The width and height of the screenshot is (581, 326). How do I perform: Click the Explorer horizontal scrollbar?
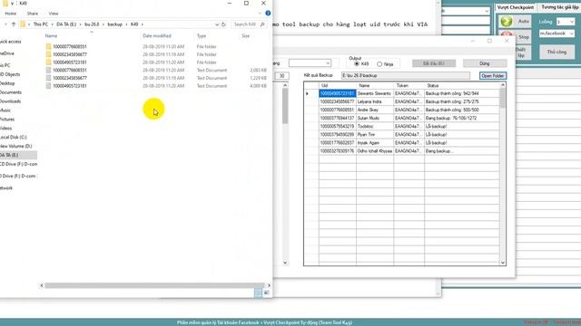click(154, 285)
